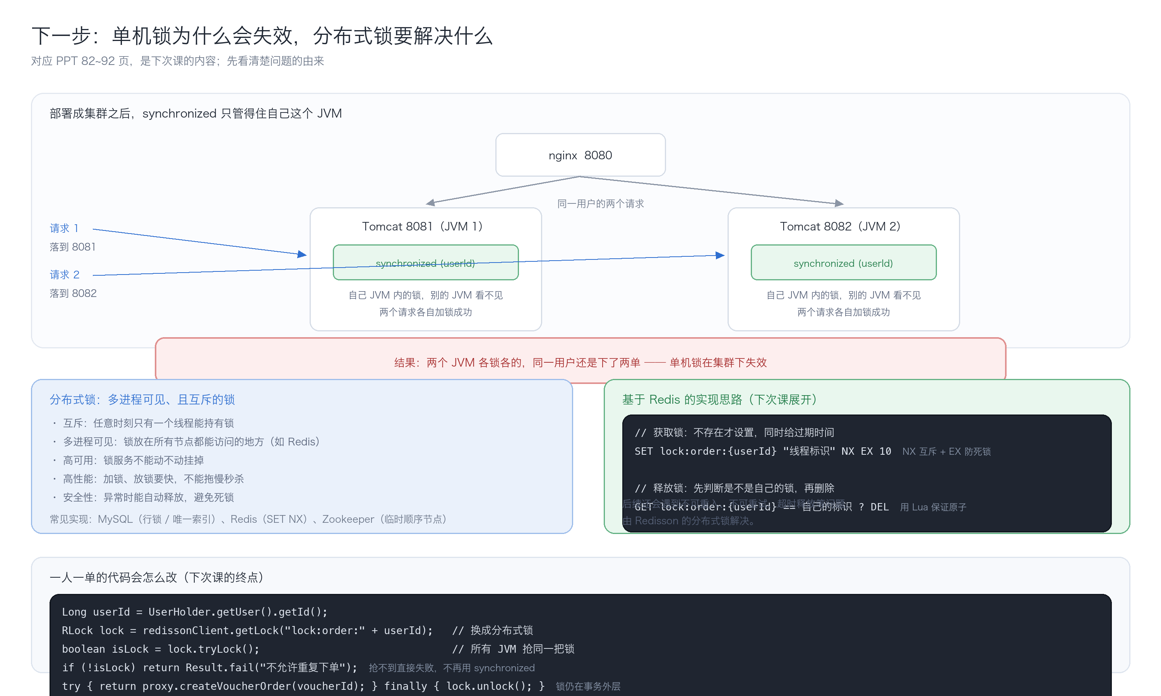The height and width of the screenshot is (696, 1161).
Task: Click the 常见实现 line mentioning Zookeeper
Action: 248,519
